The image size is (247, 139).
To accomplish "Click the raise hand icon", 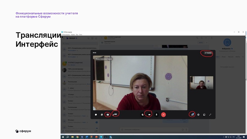I will (x=142, y=115).
